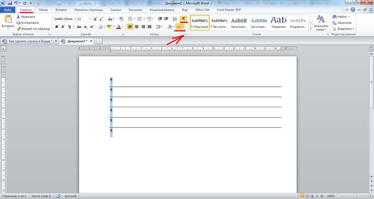Viewport: 374px width, 199px height.
Task: Align paragraph text to the right
Action: point(143,27)
